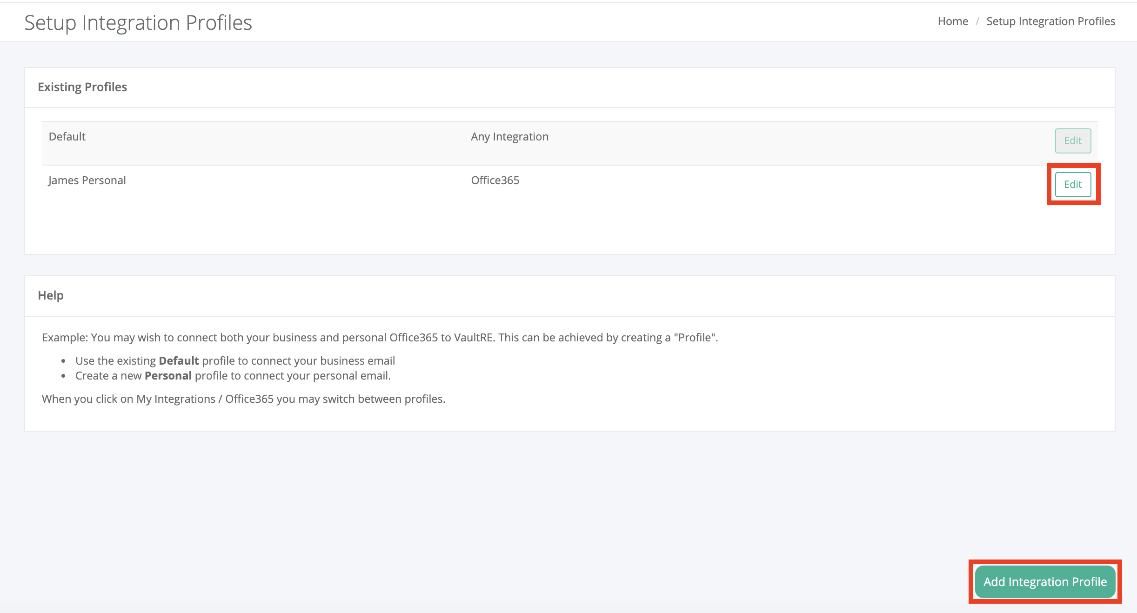This screenshot has width=1137, height=613.
Task: Click the 'Any Integration' cell
Action: [509, 137]
